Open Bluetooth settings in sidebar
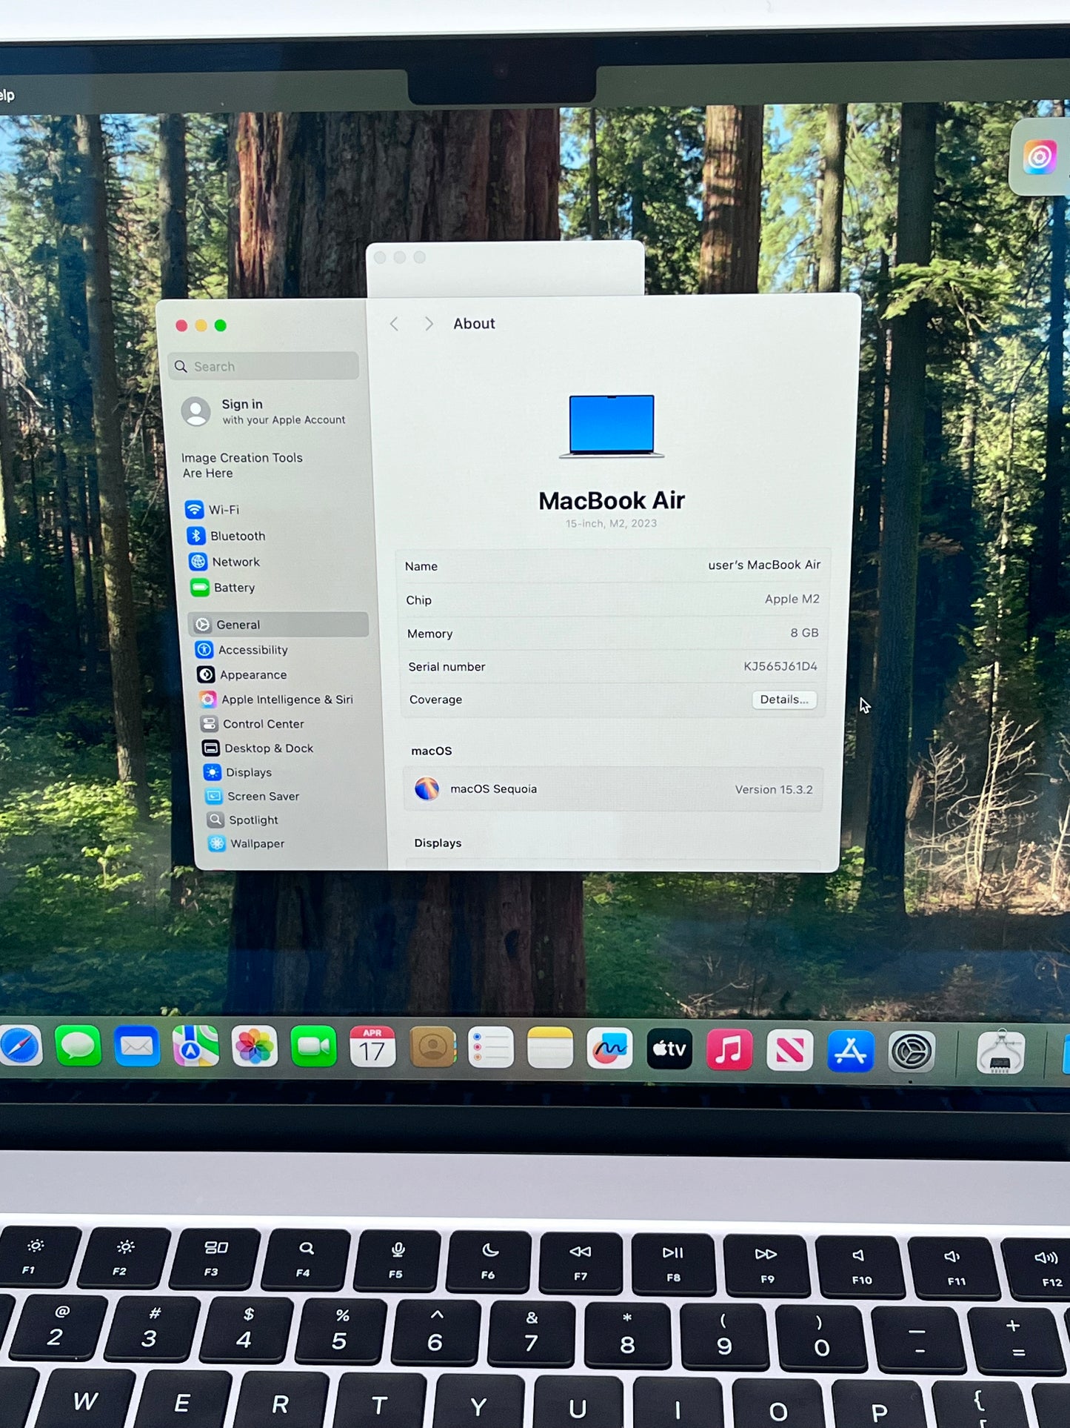The image size is (1070, 1428). [227, 536]
